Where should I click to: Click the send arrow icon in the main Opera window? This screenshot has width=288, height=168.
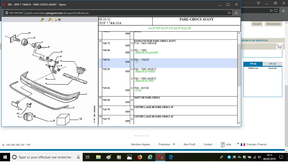coord(271,11)
